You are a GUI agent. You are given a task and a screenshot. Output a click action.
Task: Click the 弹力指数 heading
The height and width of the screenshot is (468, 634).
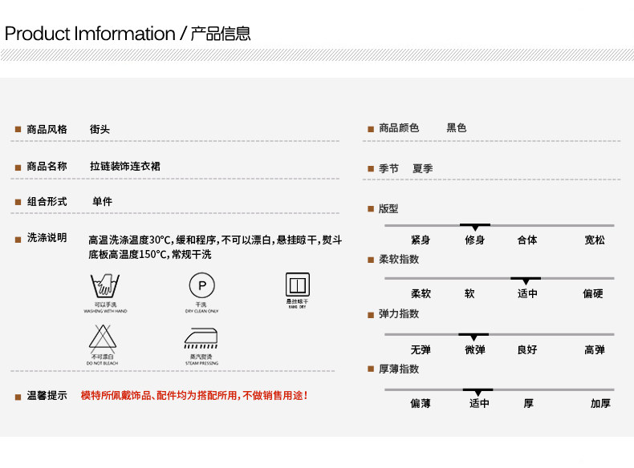click(399, 314)
